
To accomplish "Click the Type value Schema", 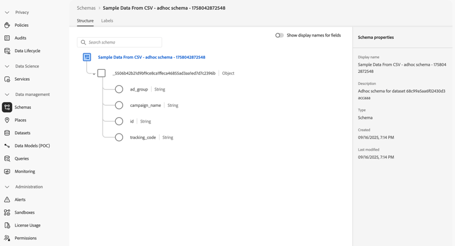I will point(365,118).
